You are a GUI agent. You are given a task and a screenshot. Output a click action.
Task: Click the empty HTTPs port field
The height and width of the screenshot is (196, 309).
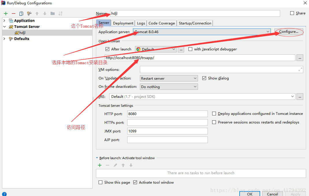point(167,122)
